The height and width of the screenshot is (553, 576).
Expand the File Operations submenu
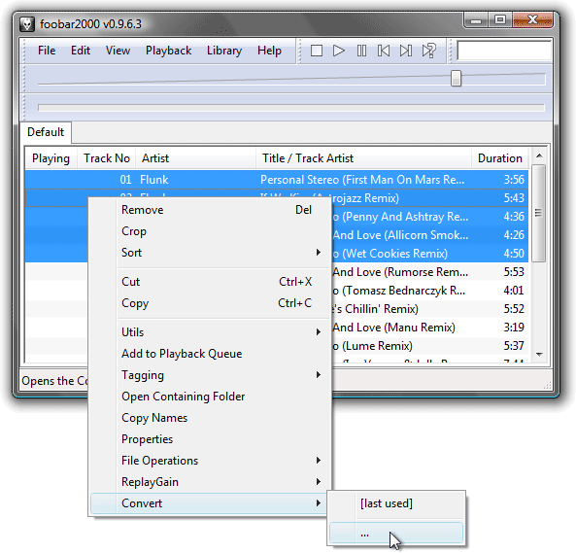211,461
